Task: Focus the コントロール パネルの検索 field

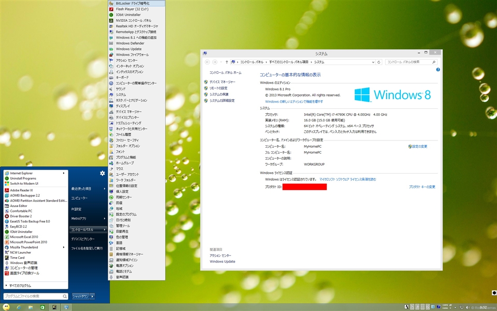Action: click(x=412, y=62)
